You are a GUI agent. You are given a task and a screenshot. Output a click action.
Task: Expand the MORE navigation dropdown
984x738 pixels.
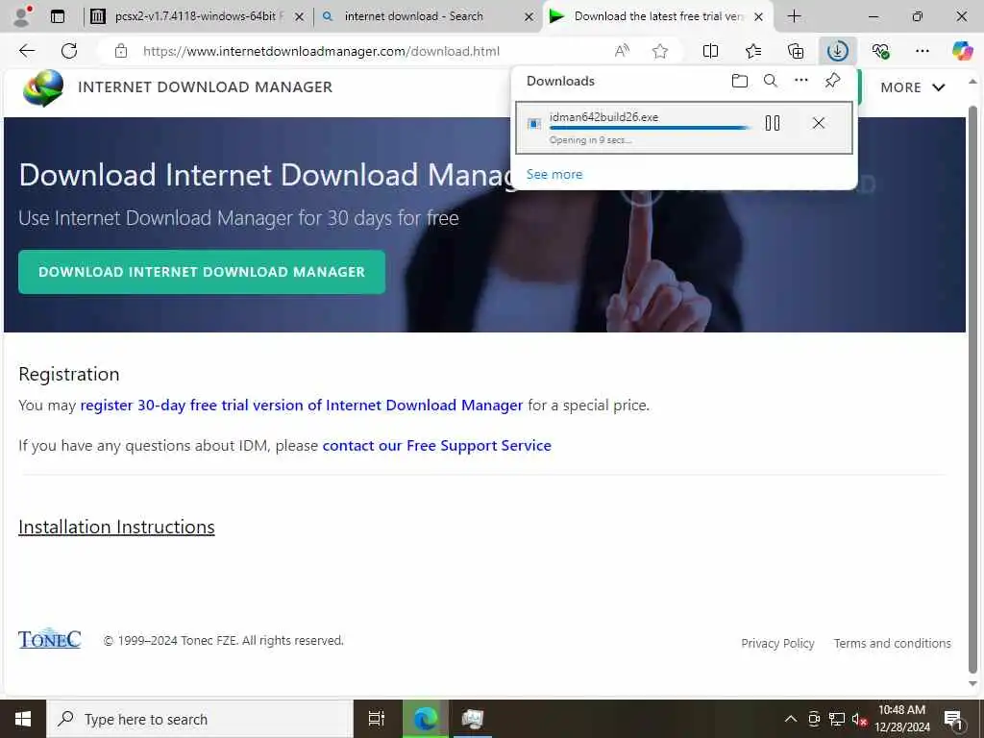point(913,87)
